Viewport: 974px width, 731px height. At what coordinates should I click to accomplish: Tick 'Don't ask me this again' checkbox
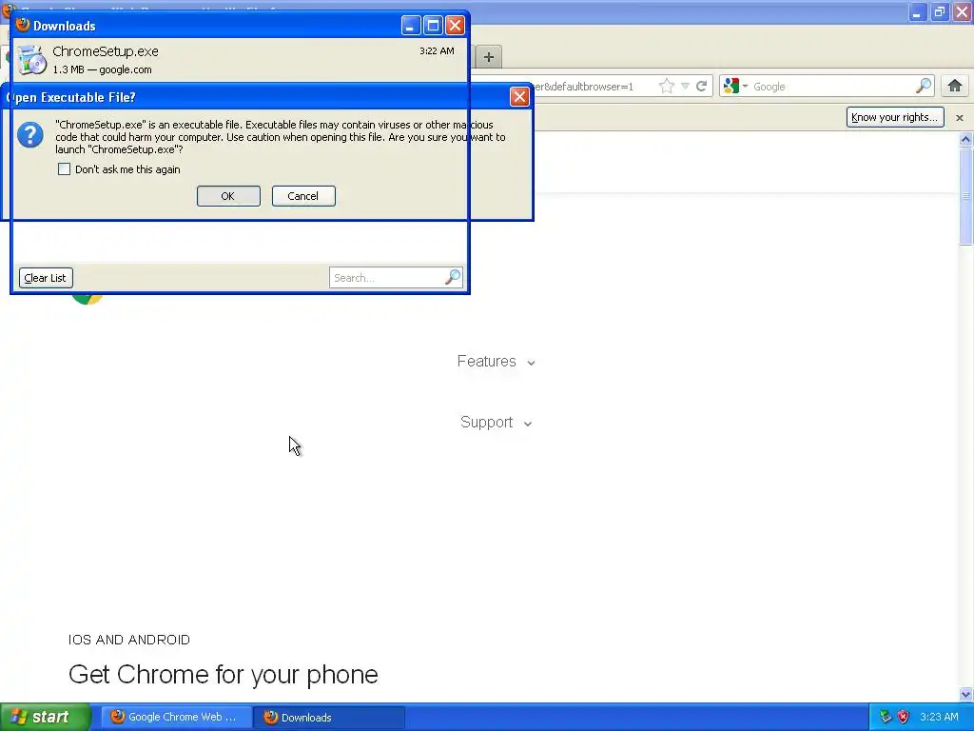click(x=64, y=169)
